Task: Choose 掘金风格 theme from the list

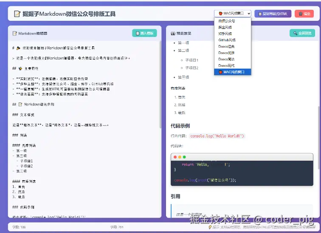Action: point(233,27)
